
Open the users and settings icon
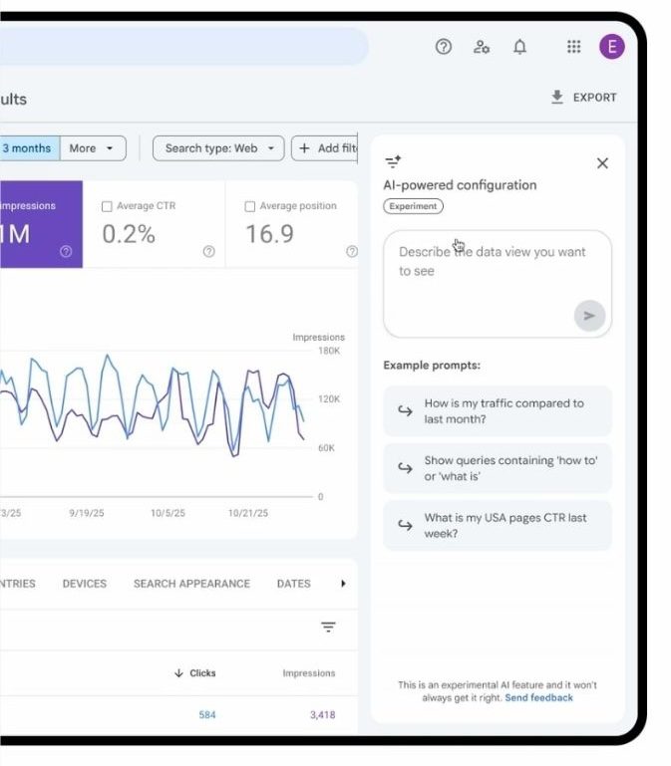[x=482, y=47]
